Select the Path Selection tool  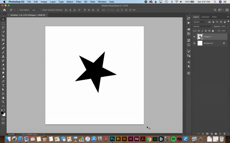click(3, 90)
